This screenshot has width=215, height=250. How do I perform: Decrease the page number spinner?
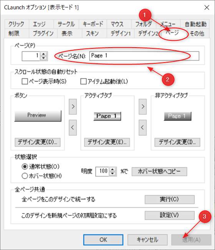point(43,58)
